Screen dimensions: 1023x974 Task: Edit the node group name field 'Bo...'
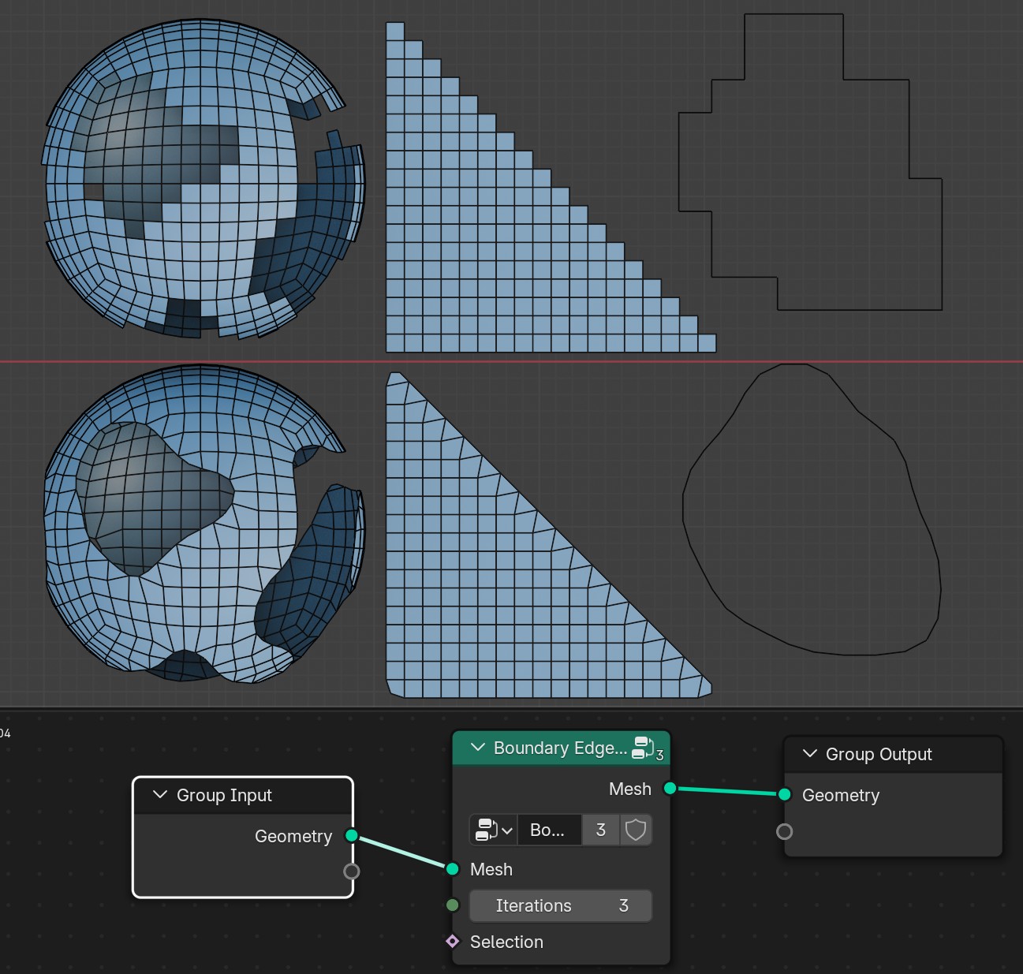(x=549, y=830)
